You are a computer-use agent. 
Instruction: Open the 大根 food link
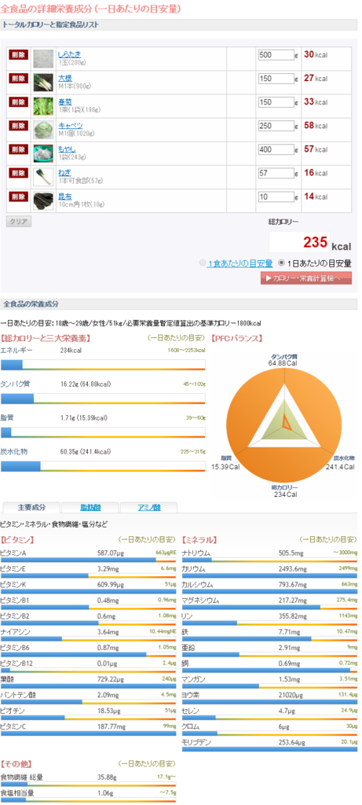tap(65, 78)
